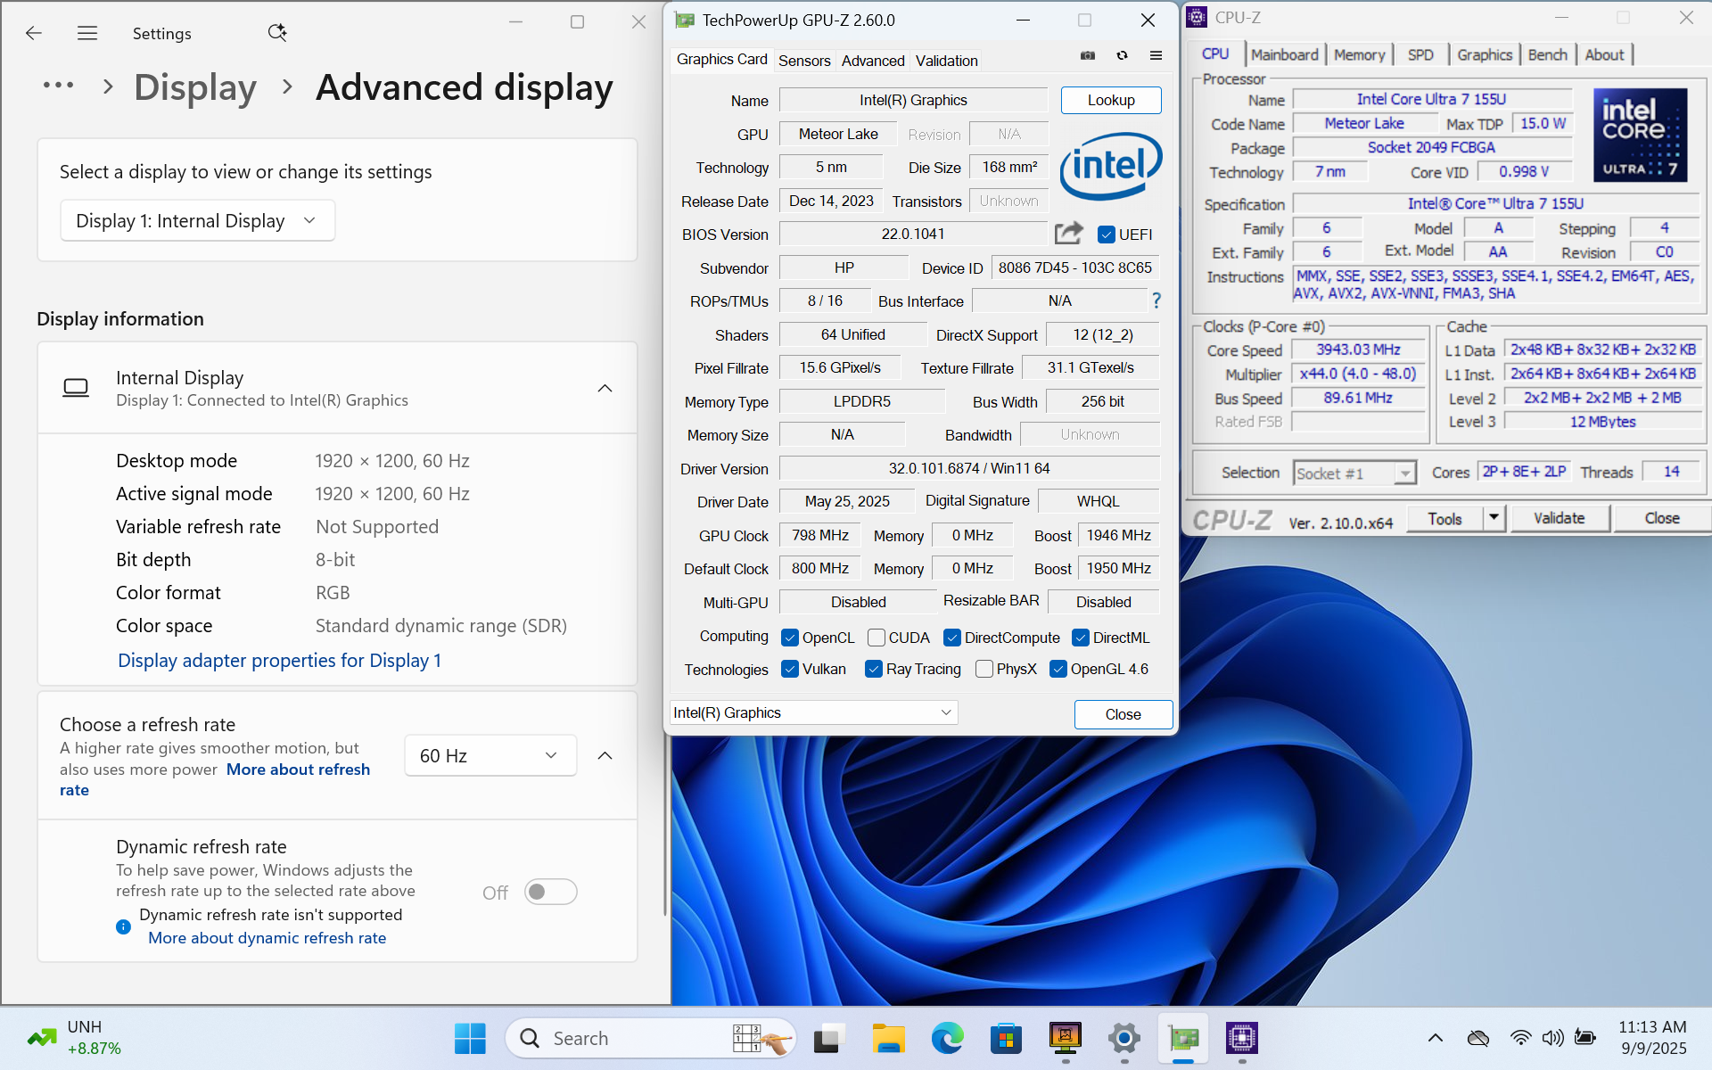Click the Settings back arrow

tap(34, 34)
